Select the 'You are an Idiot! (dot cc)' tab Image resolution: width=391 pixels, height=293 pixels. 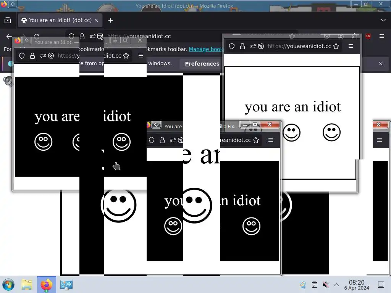60,20
